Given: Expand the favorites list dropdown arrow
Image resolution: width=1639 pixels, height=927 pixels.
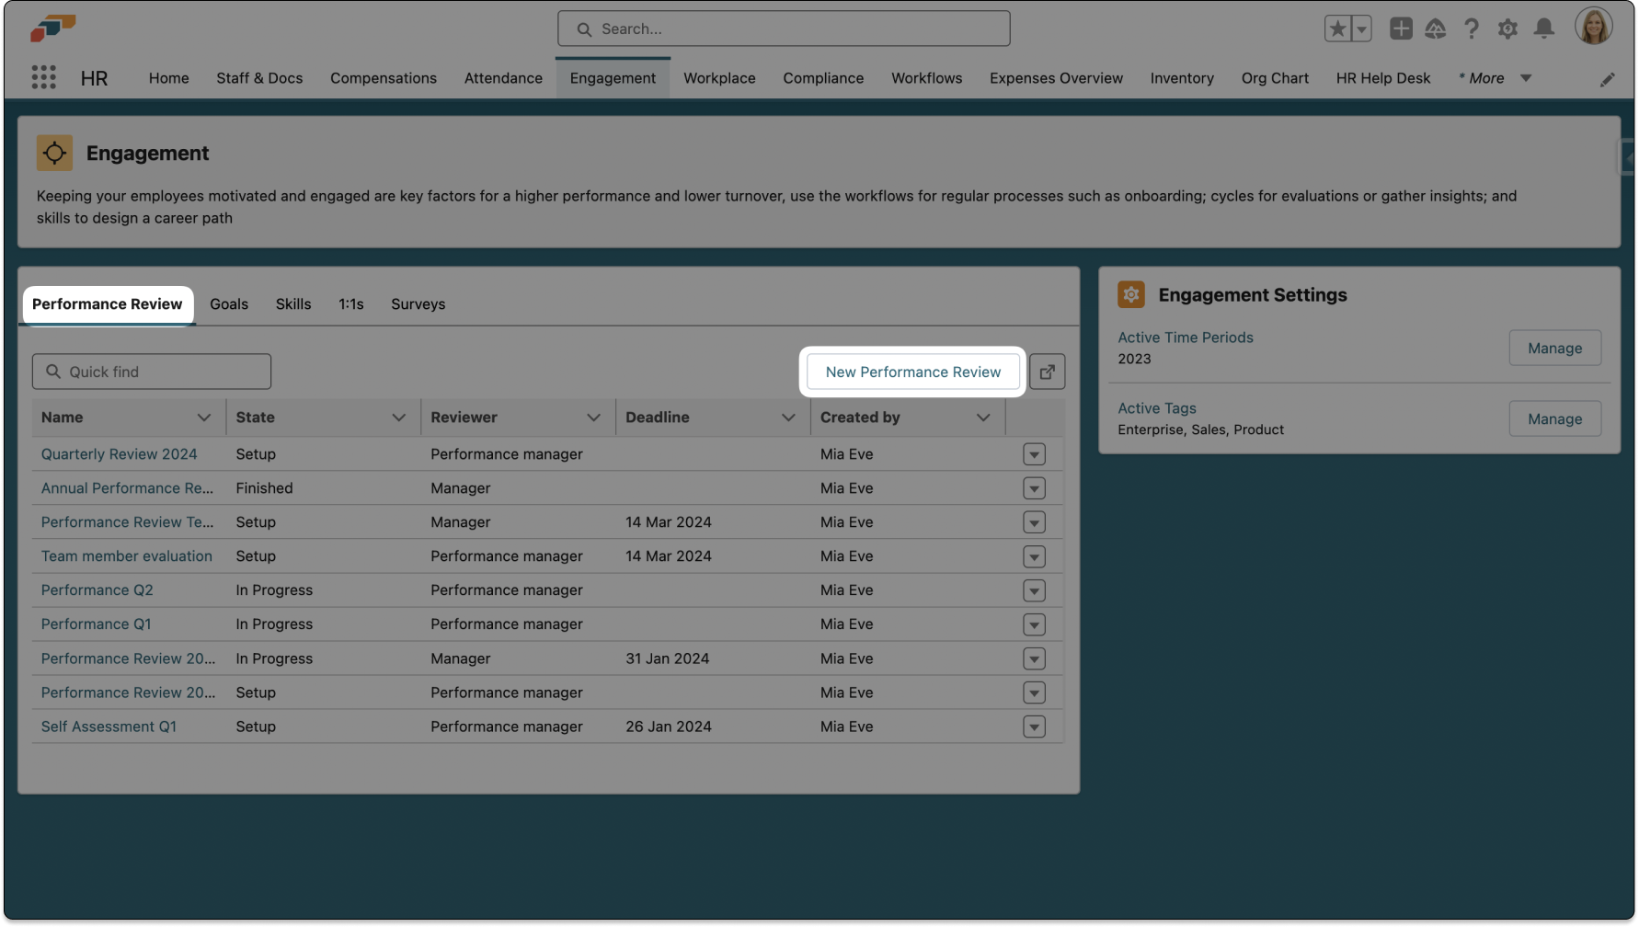Looking at the screenshot, I should [1361, 29].
